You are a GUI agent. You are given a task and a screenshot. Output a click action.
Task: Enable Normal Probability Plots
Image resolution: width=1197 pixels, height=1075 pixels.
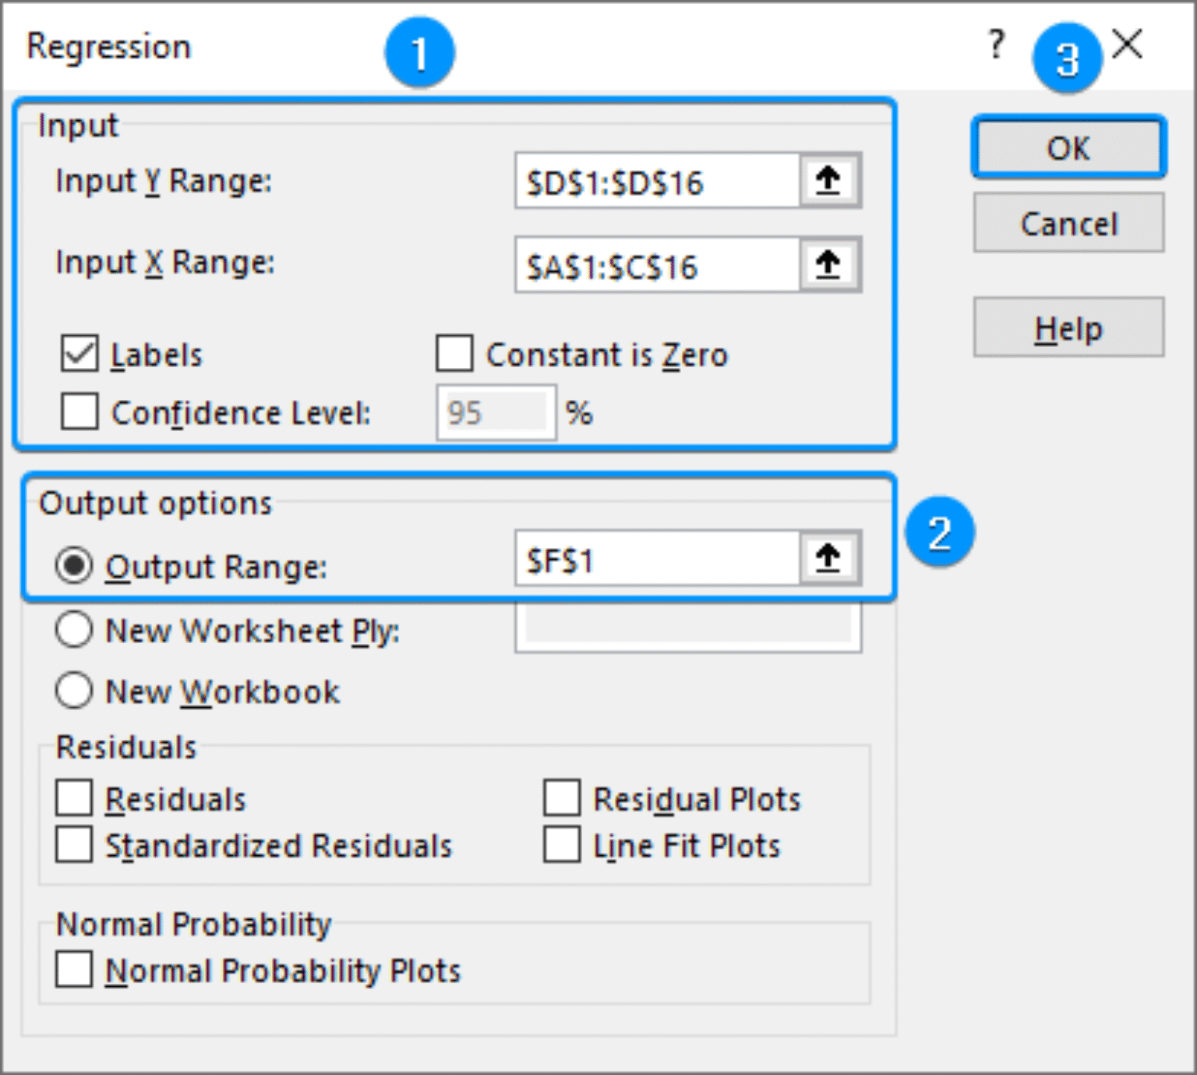(73, 970)
